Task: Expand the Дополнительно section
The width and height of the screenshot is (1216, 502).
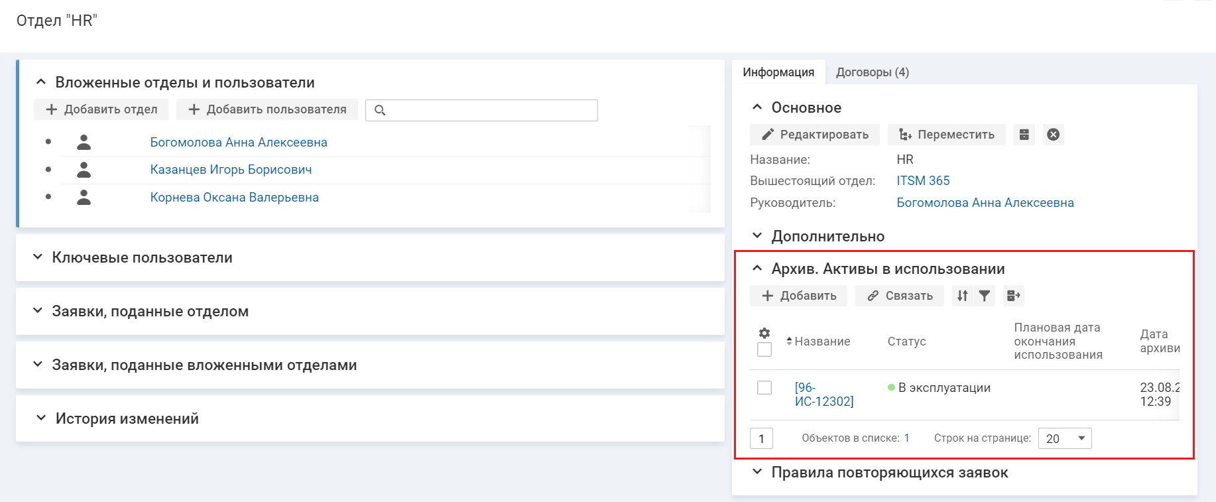Action: (827, 236)
